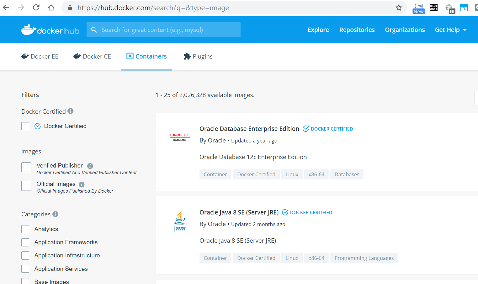
Task: Open the blue window extension icon
Action: click(464, 8)
